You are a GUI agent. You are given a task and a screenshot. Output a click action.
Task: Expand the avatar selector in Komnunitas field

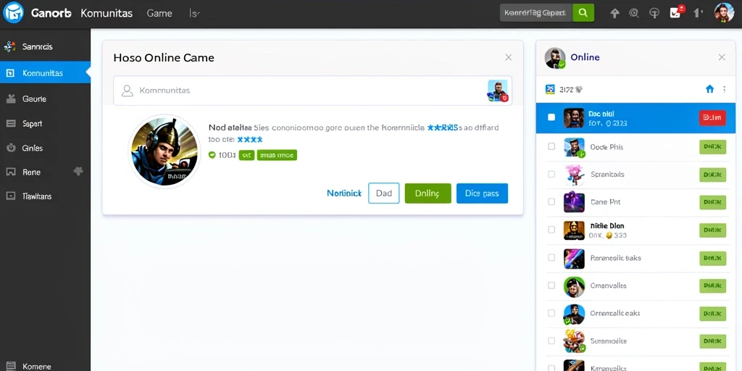click(498, 91)
